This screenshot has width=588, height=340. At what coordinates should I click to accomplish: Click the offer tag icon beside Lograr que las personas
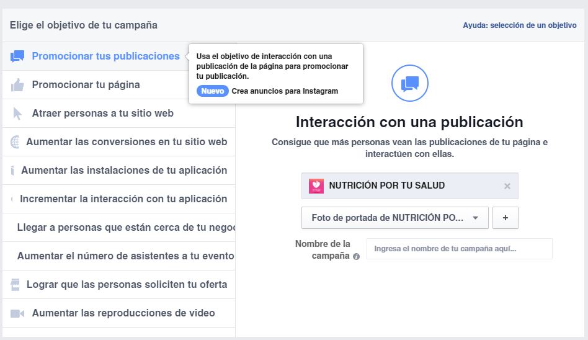click(x=15, y=284)
